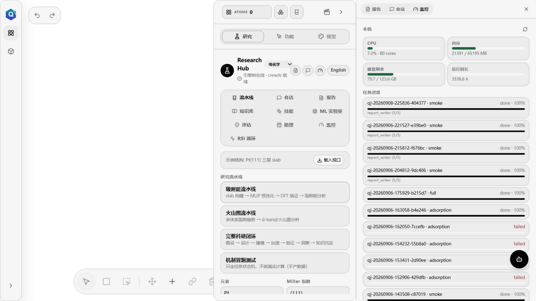Select the atom icon in the left sidebar
The height and width of the screenshot is (301, 536).
[11, 33]
